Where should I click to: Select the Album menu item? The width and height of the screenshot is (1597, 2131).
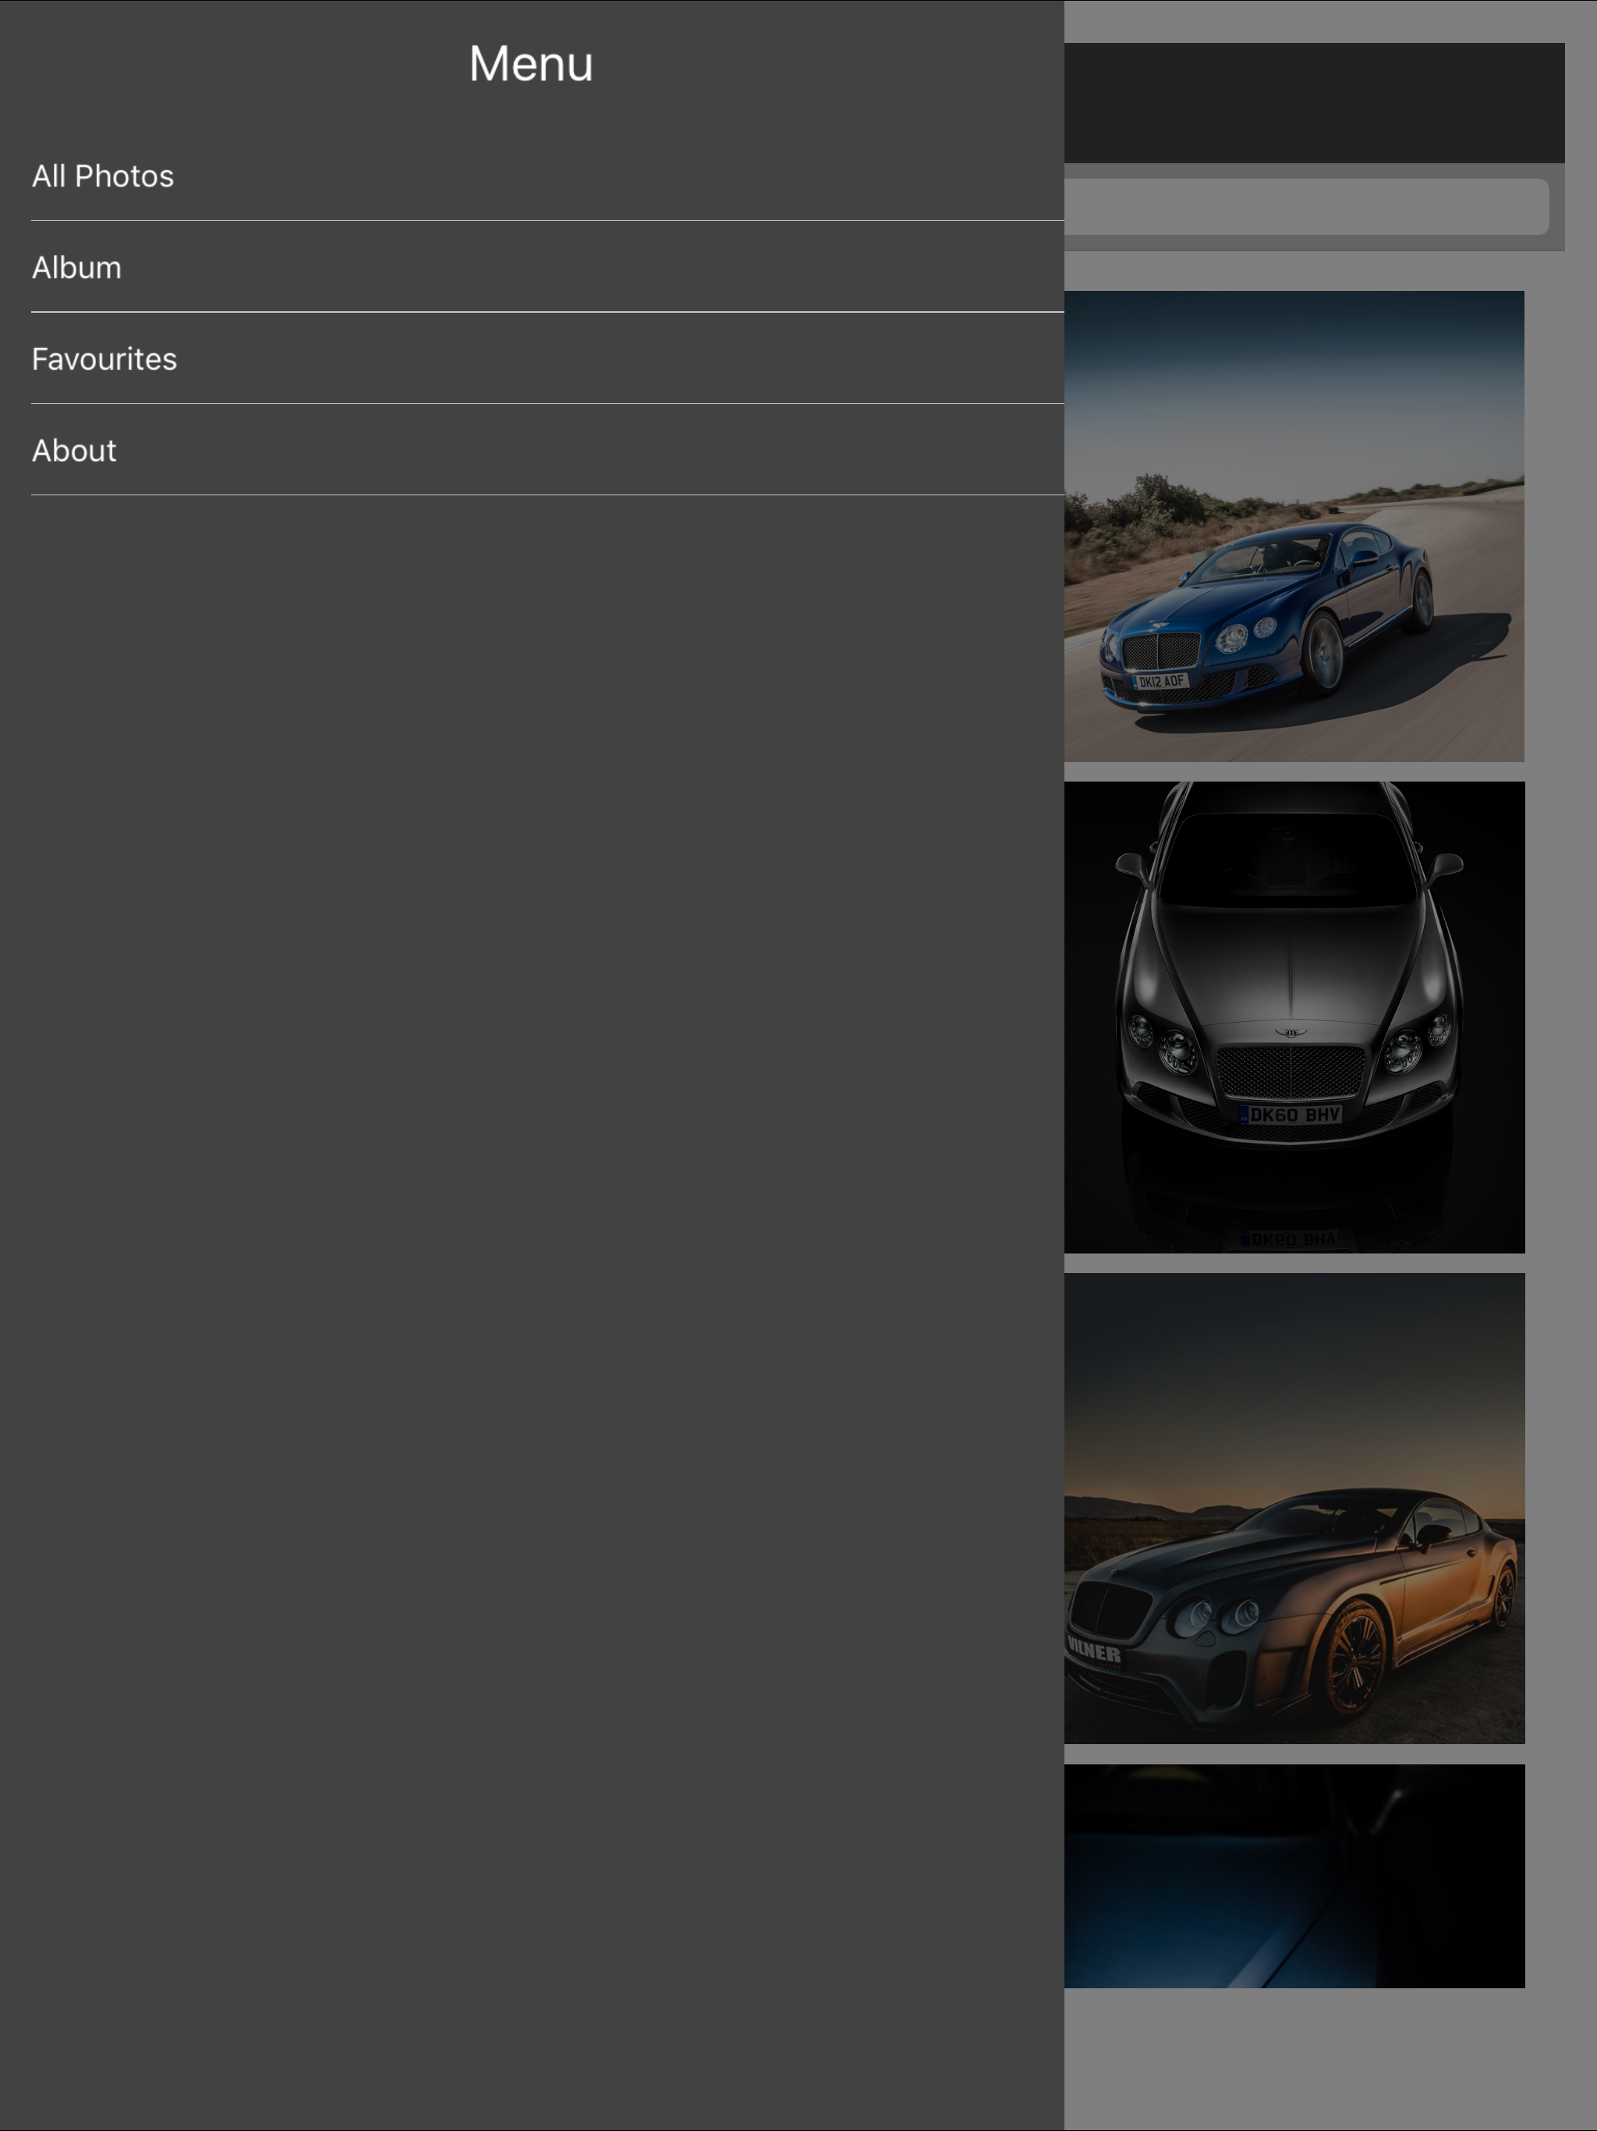(x=532, y=267)
